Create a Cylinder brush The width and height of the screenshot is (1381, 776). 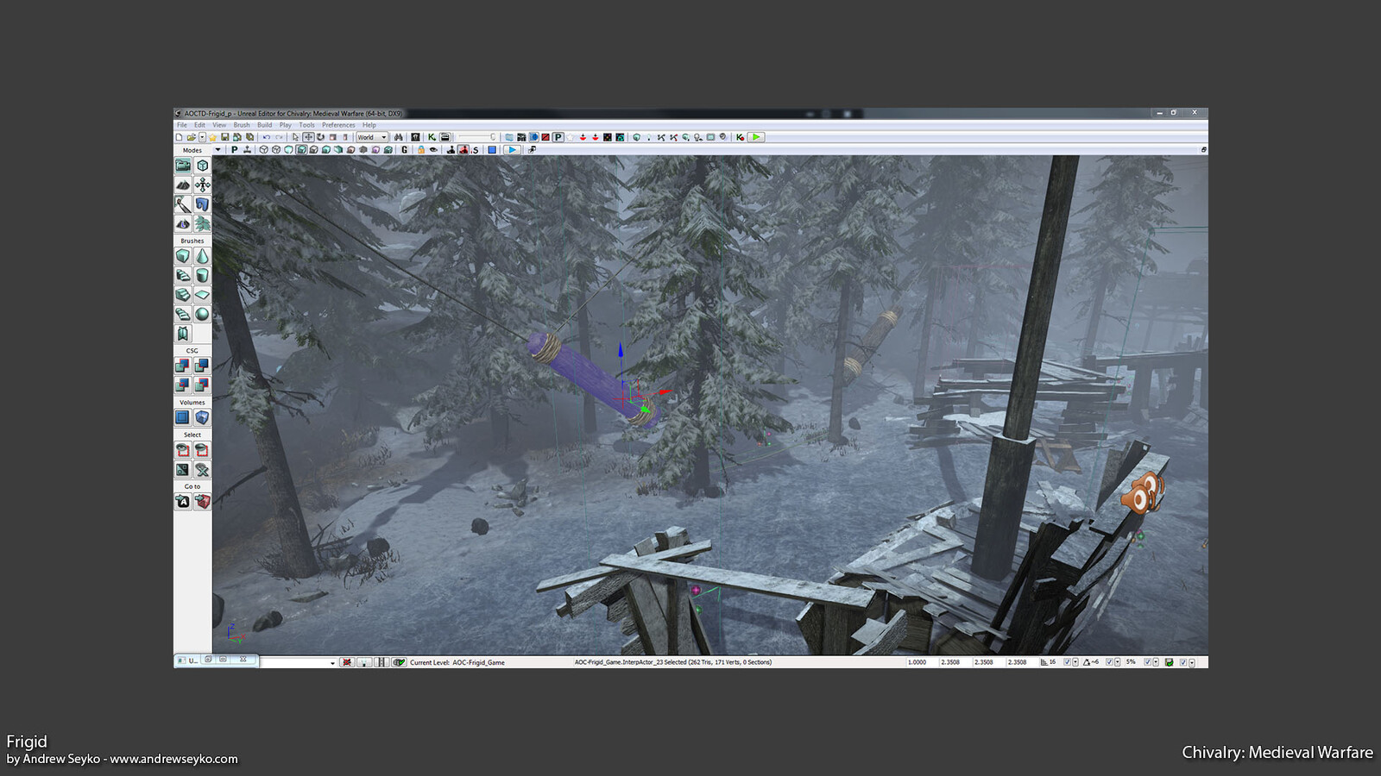pos(202,276)
